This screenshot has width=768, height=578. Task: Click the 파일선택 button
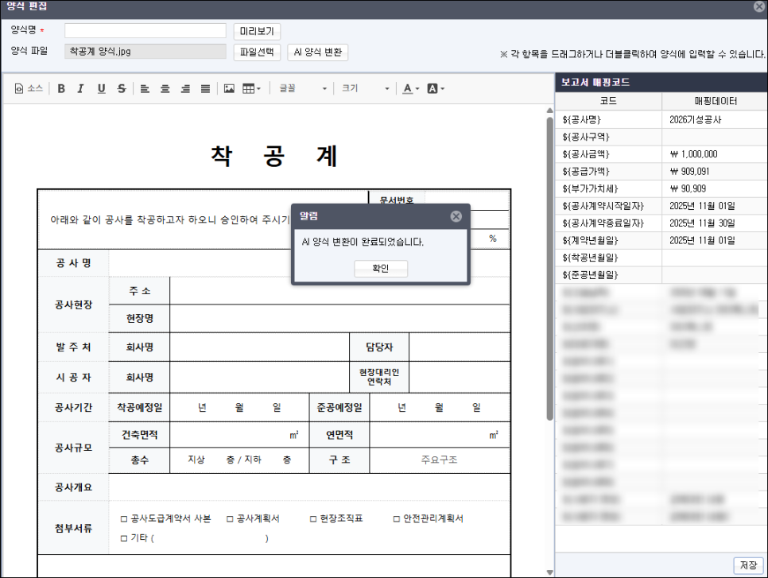(x=257, y=52)
